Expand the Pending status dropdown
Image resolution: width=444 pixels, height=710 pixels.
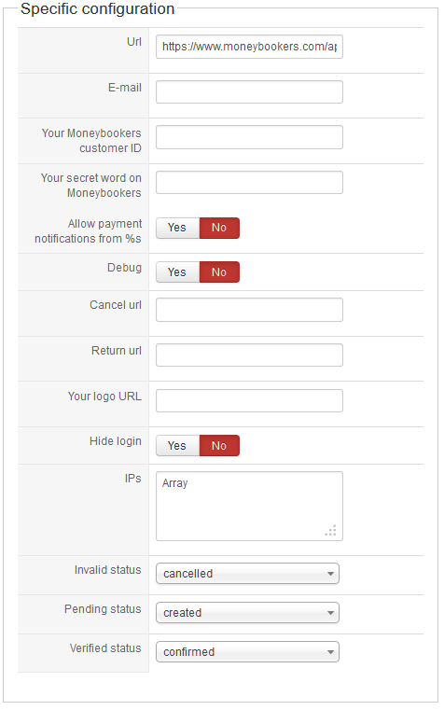pos(247,613)
